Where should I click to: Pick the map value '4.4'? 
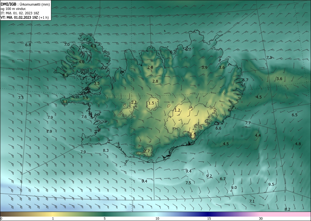[258, 135]
